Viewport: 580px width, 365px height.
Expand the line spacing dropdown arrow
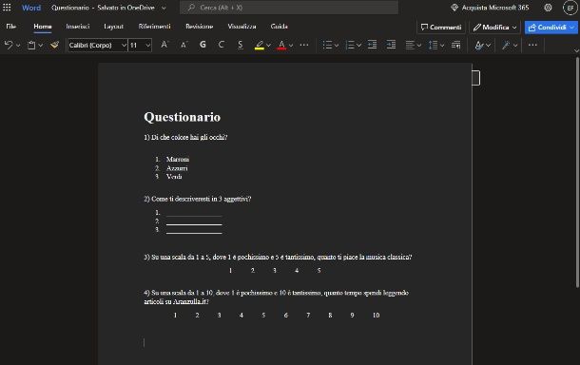coord(442,46)
